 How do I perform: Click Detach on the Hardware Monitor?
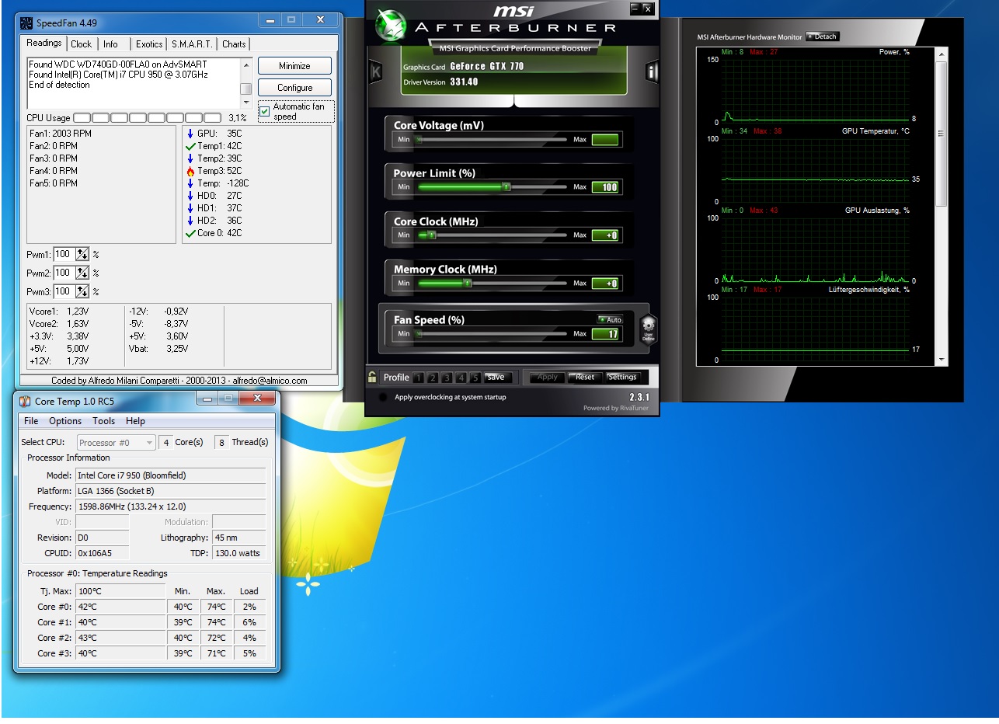(x=822, y=37)
